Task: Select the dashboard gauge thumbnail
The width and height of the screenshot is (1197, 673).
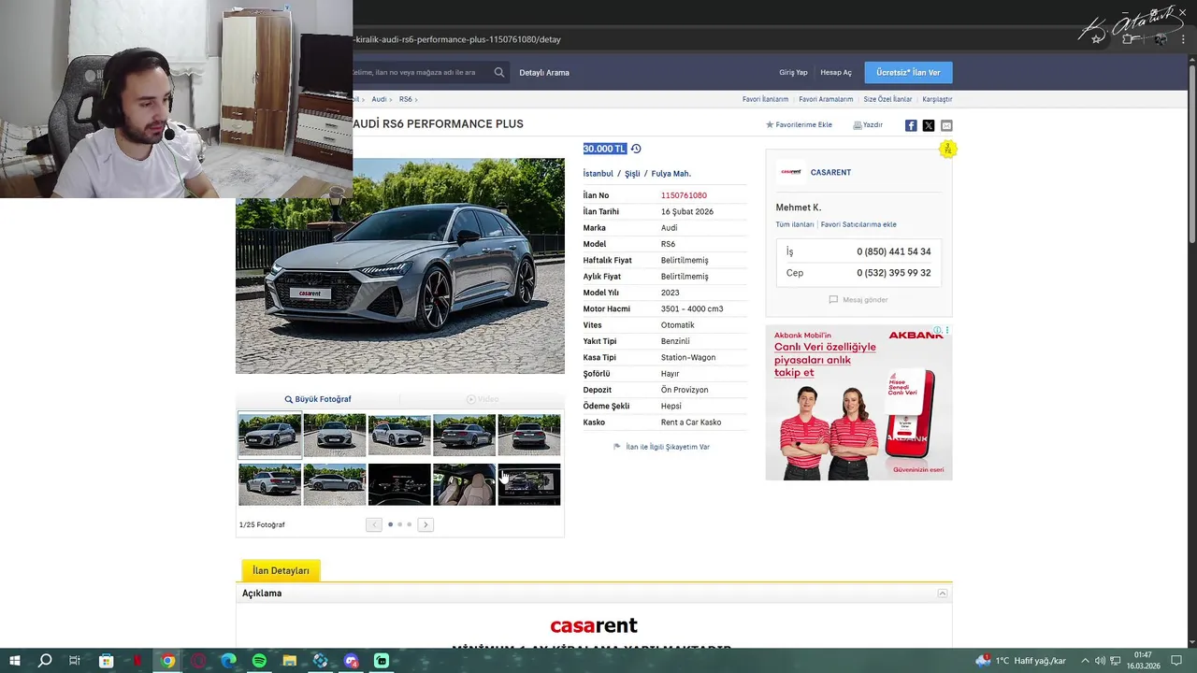Action: coord(399,484)
